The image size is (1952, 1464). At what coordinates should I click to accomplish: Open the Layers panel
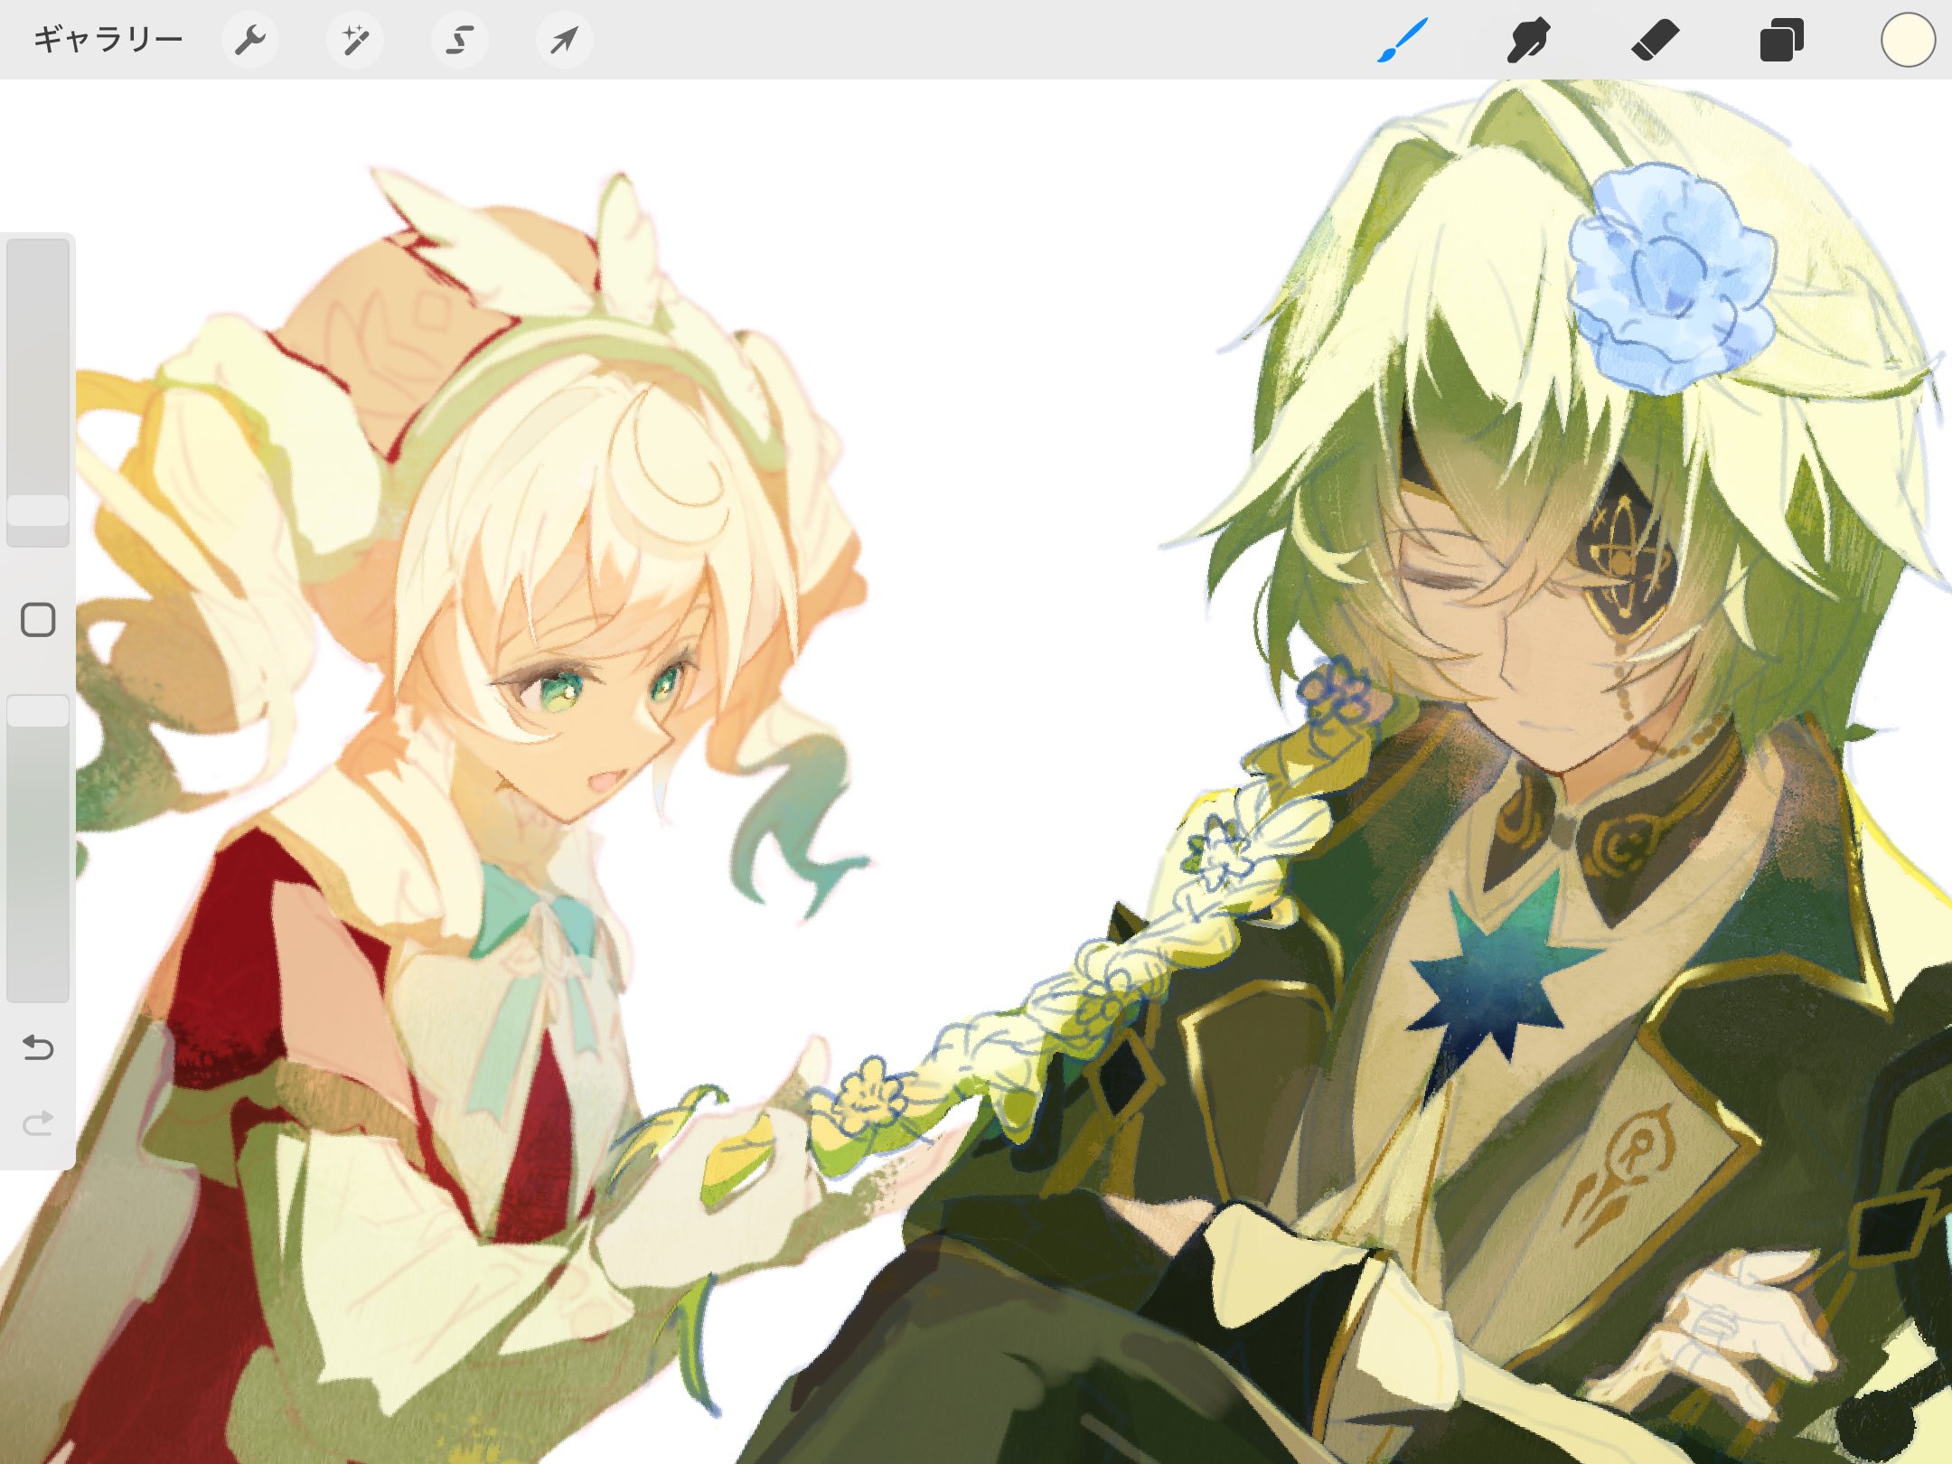point(1781,40)
